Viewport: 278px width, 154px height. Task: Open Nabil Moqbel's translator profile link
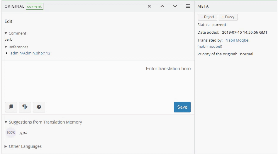(237, 40)
